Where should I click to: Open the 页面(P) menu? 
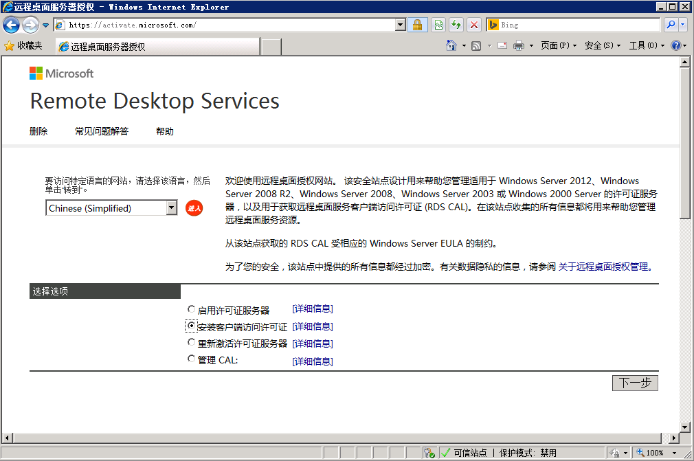559,45
